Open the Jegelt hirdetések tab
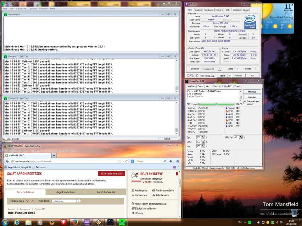Viewport: 302px width, 226px height. pyautogui.click(x=65, y=192)
